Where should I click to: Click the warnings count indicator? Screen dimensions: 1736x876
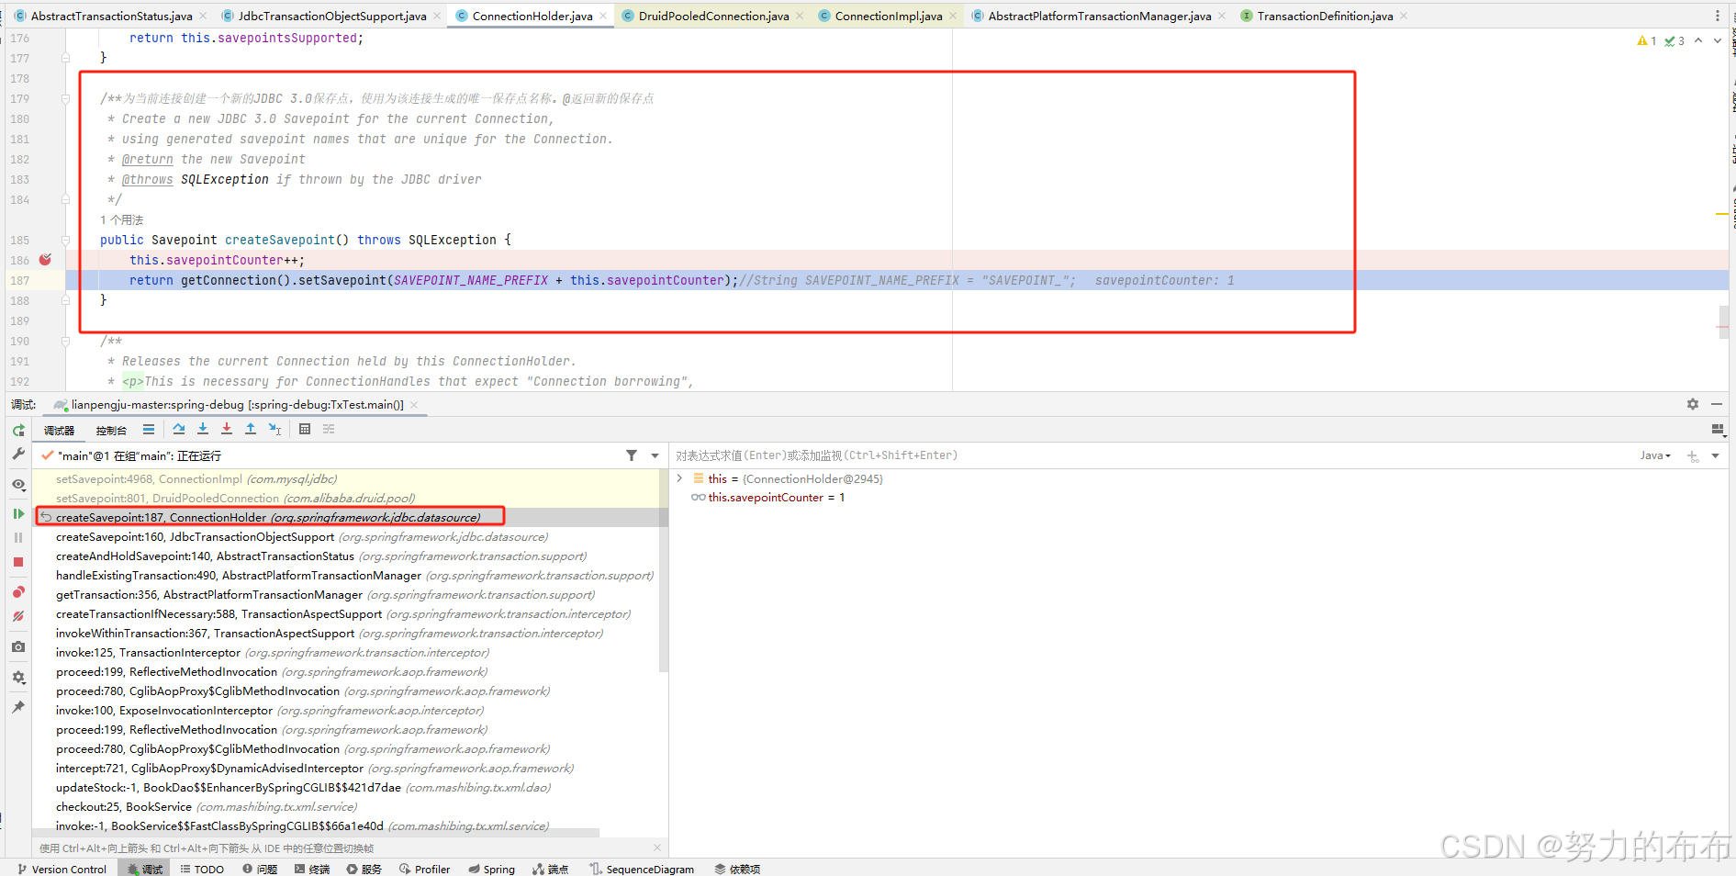(x=1647, y=40)
